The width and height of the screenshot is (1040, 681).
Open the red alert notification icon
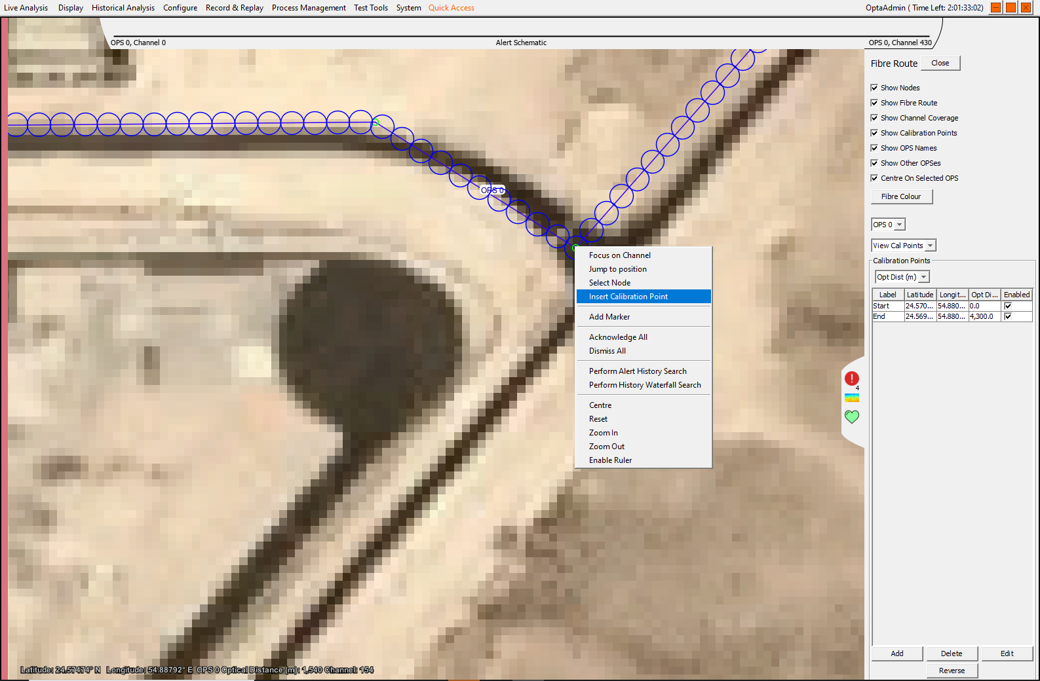[851, 378]
